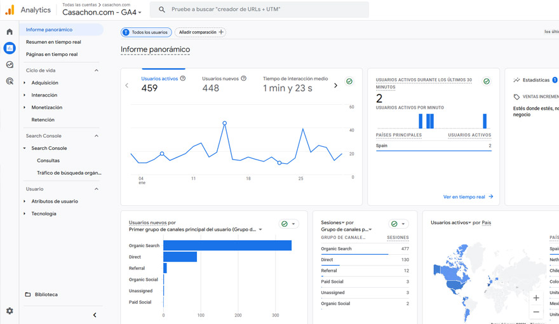This screenshot has height=324, width=559.
Task: Open the Advertising target icon
Action: (10, 81)
